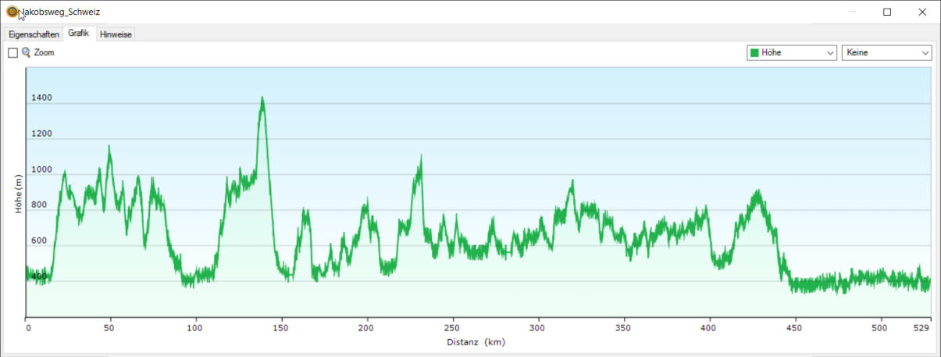The width and height of the screenshot is (941, 357).
Task: Enable the Zoom checkbox
Action: pos(12,53)
